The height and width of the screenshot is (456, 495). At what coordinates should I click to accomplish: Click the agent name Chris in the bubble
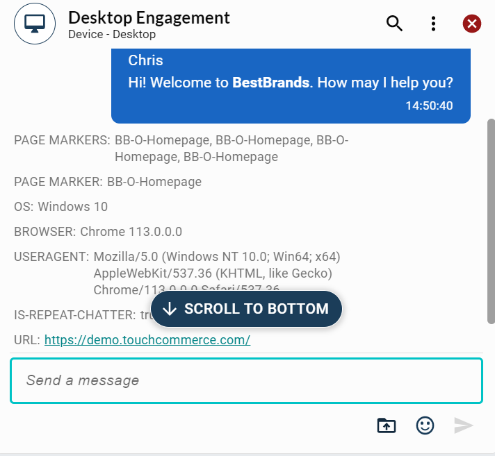tap(145, 61)
